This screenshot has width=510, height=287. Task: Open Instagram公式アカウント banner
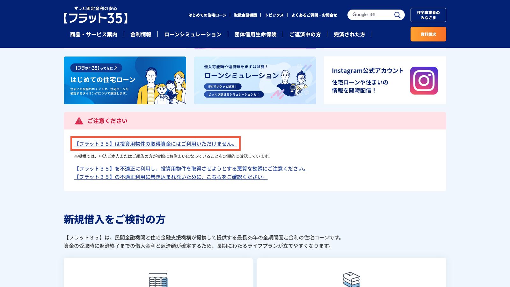click(385, 80)
